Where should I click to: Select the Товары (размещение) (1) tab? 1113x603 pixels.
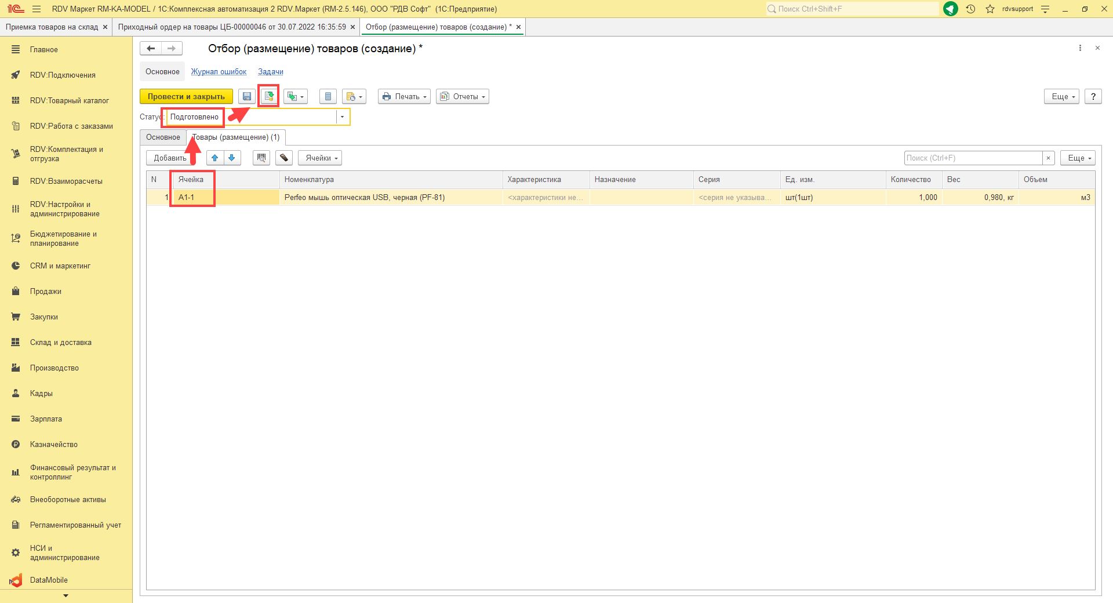(236, 137)
